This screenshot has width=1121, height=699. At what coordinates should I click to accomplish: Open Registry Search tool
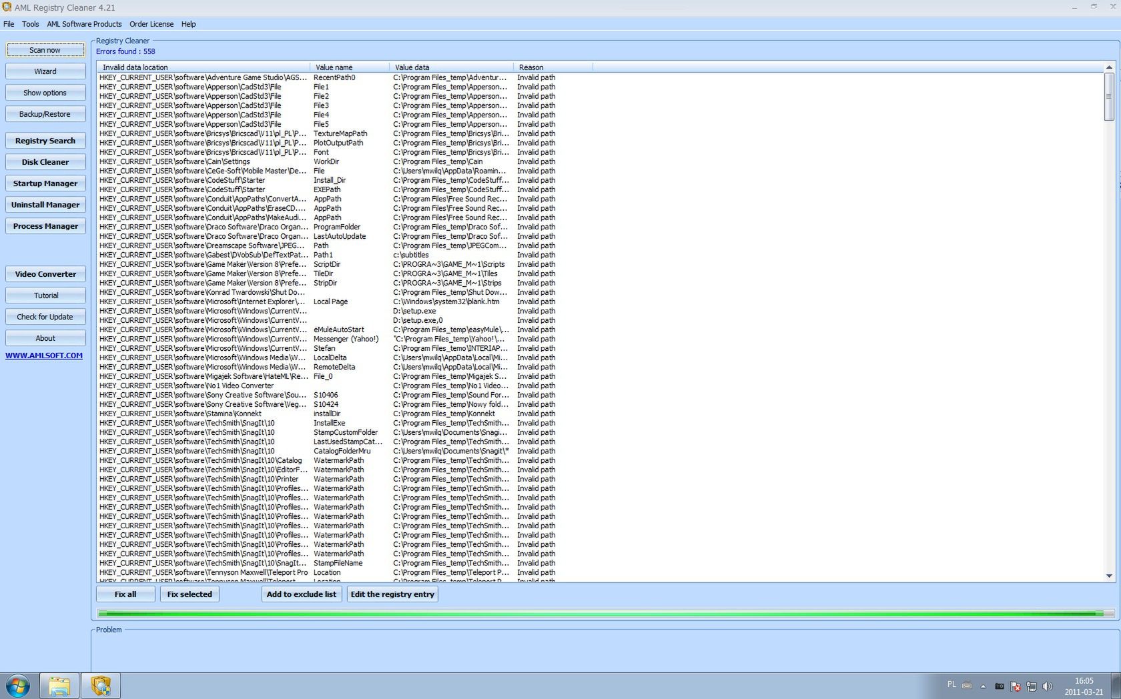tap(45, 141)
